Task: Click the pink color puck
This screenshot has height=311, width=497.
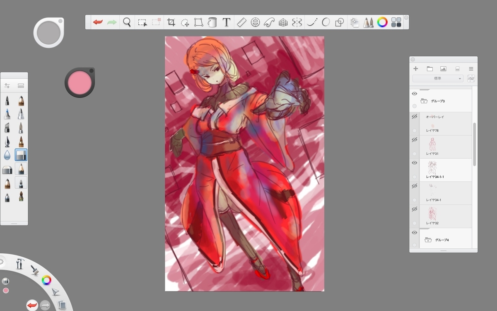Action: [79, 82]
